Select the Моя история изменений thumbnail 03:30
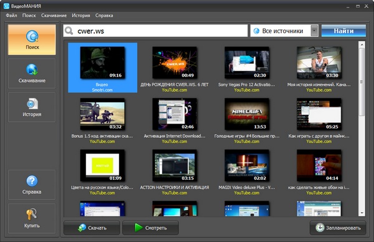This screenshot has height=242, width=374. [x=319, y=62]
